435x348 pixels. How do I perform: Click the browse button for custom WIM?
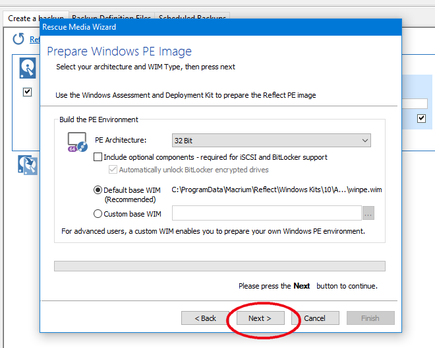click(x=368, y=213)
